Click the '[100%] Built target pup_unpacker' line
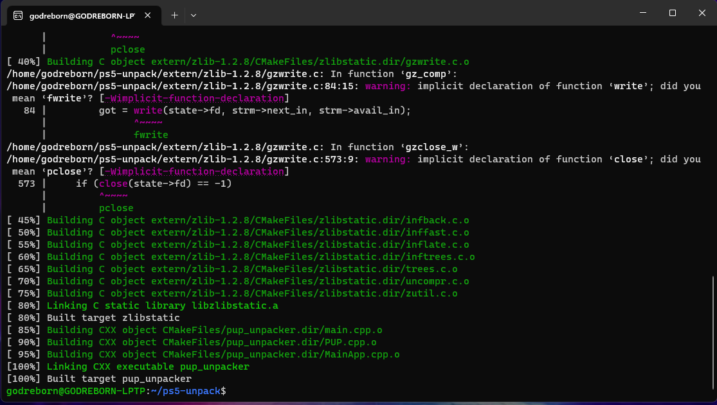This screenshot has height=405, width=717. click(99, 379)
